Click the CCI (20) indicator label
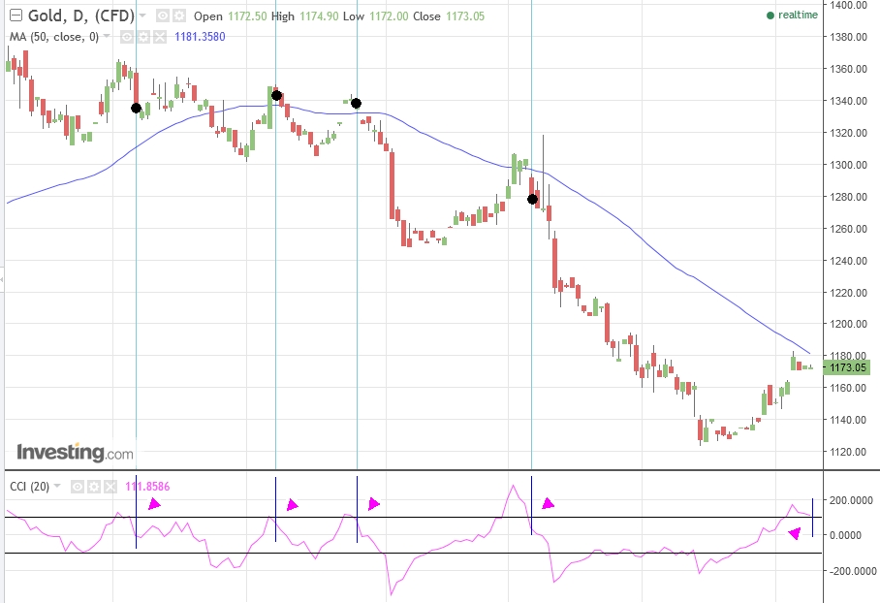Screen dimensions: 880x603 tap(28, 486)
